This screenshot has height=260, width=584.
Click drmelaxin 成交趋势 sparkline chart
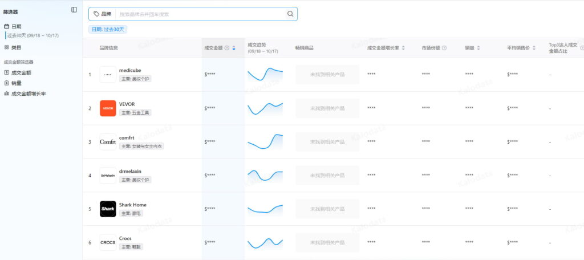(x=265, y=175)
